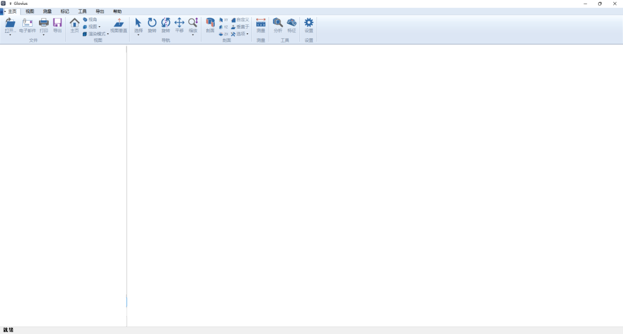Click the 导出 floppy disk icon
623x334 pixels.
(x=57, y=23)
